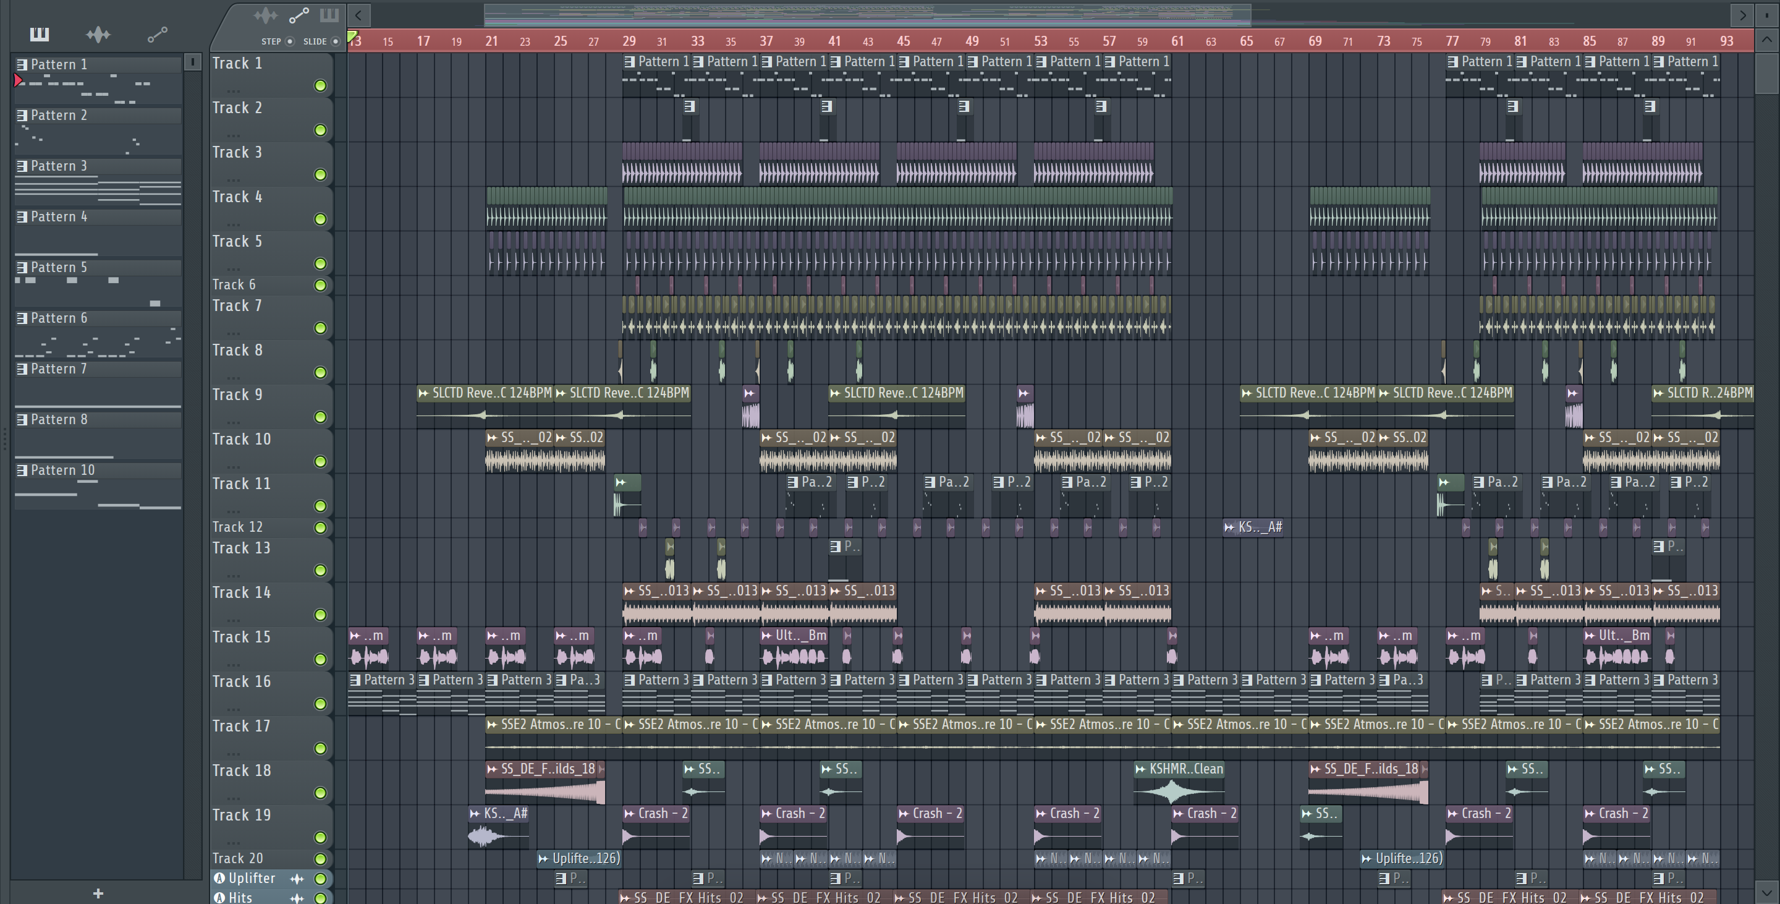
Task: Mute the Hits track
Action: tap(321, 898)
